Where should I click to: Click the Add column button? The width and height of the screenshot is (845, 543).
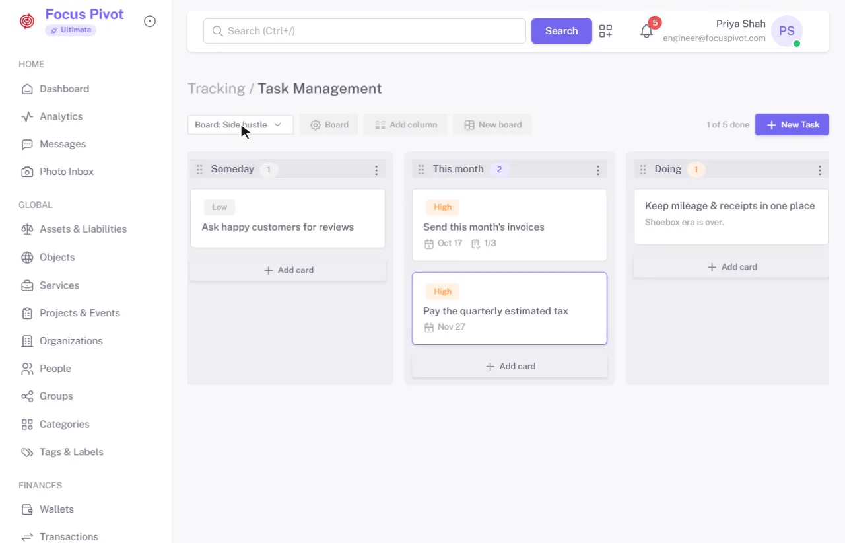pos(405,125)
